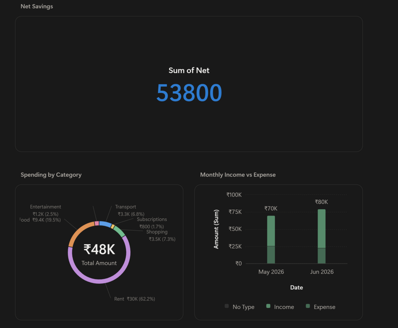
Task: Click the Jun 2026 axis label
Action: pos(322,272)
